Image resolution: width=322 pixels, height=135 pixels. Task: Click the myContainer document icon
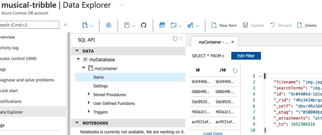tap(90, 68)
